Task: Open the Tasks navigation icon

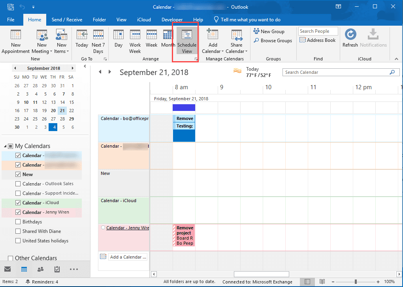Action: [x=56, y=269]
